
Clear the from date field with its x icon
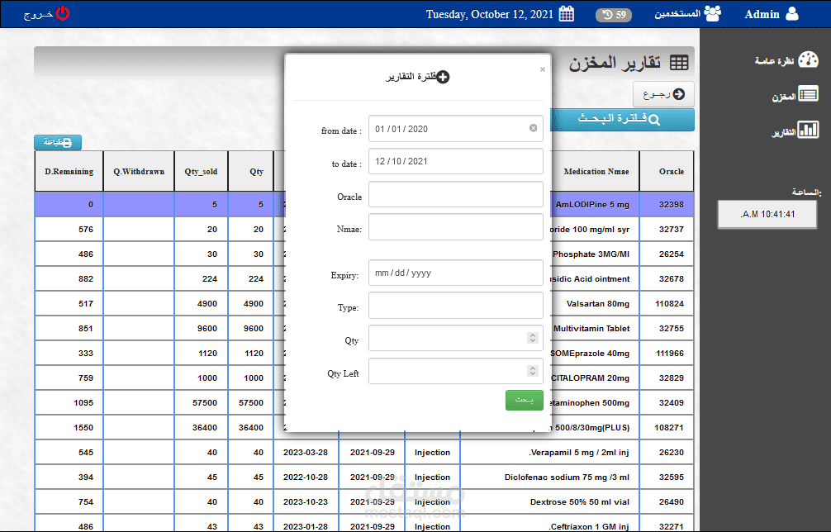pyautogui.click(x=533, y=128)
